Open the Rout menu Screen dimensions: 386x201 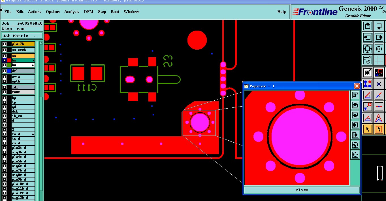tap(115, 12)
